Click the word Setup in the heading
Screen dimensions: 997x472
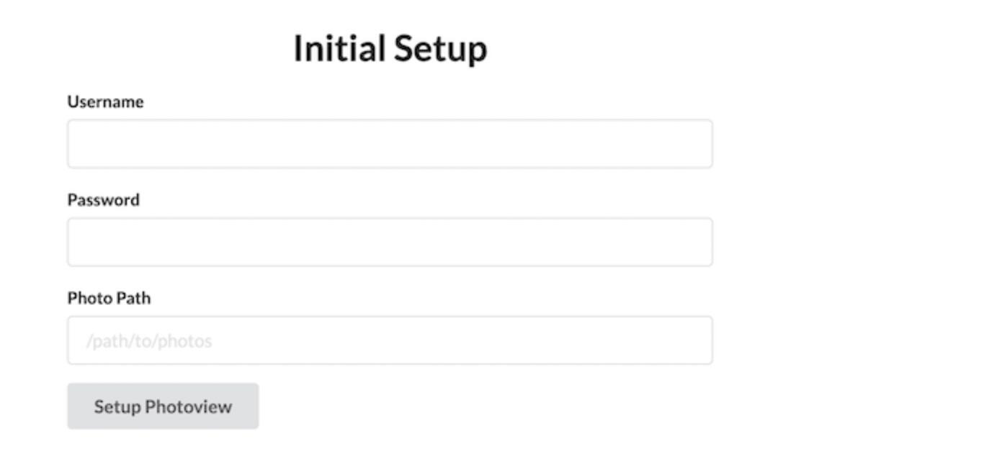tap(440, 49)
